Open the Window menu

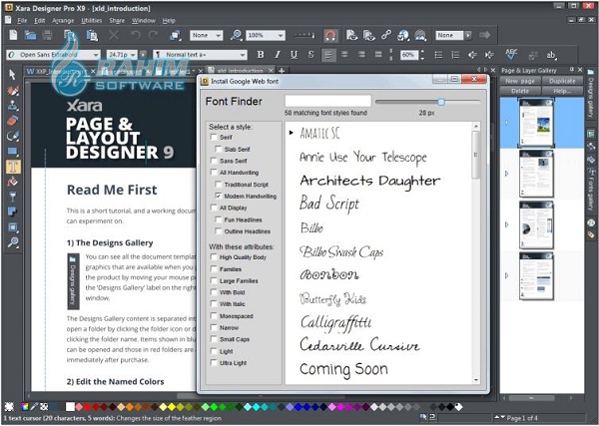coord(143,21)
